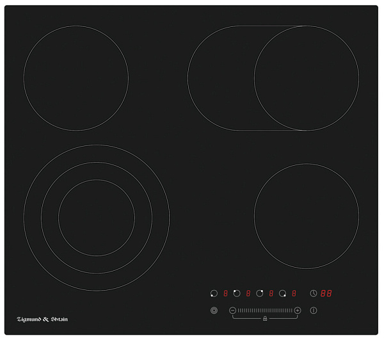Tap the middle of the heat slider

pyautogui.click(x=265, y=311)
